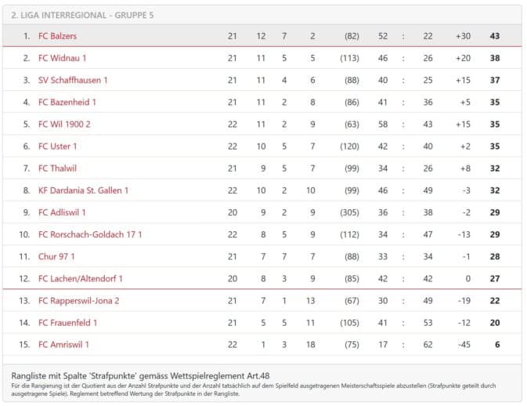The height and width of the screenshot is (406, 527).
Task: Click FC Balzers' 43 points total
Action: pos(494,36)
